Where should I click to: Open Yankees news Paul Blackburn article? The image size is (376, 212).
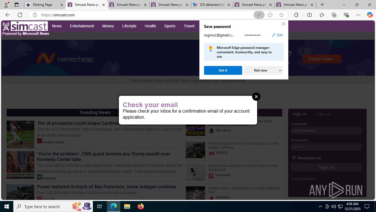tap(244, 190)
